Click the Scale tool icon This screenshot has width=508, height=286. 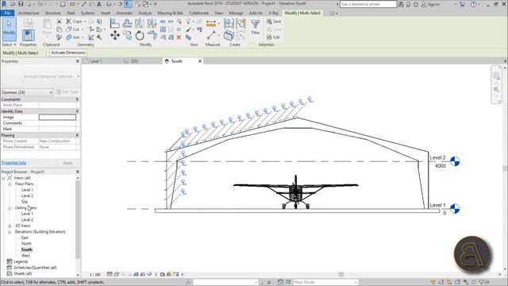171,29
